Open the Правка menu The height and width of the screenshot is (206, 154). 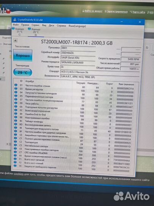tap(25, 25)
